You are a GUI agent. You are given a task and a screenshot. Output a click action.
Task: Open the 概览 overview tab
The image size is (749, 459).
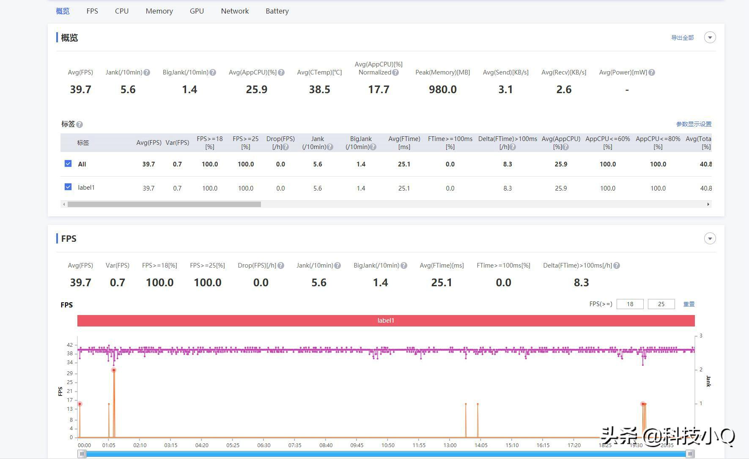click(63, 11)
